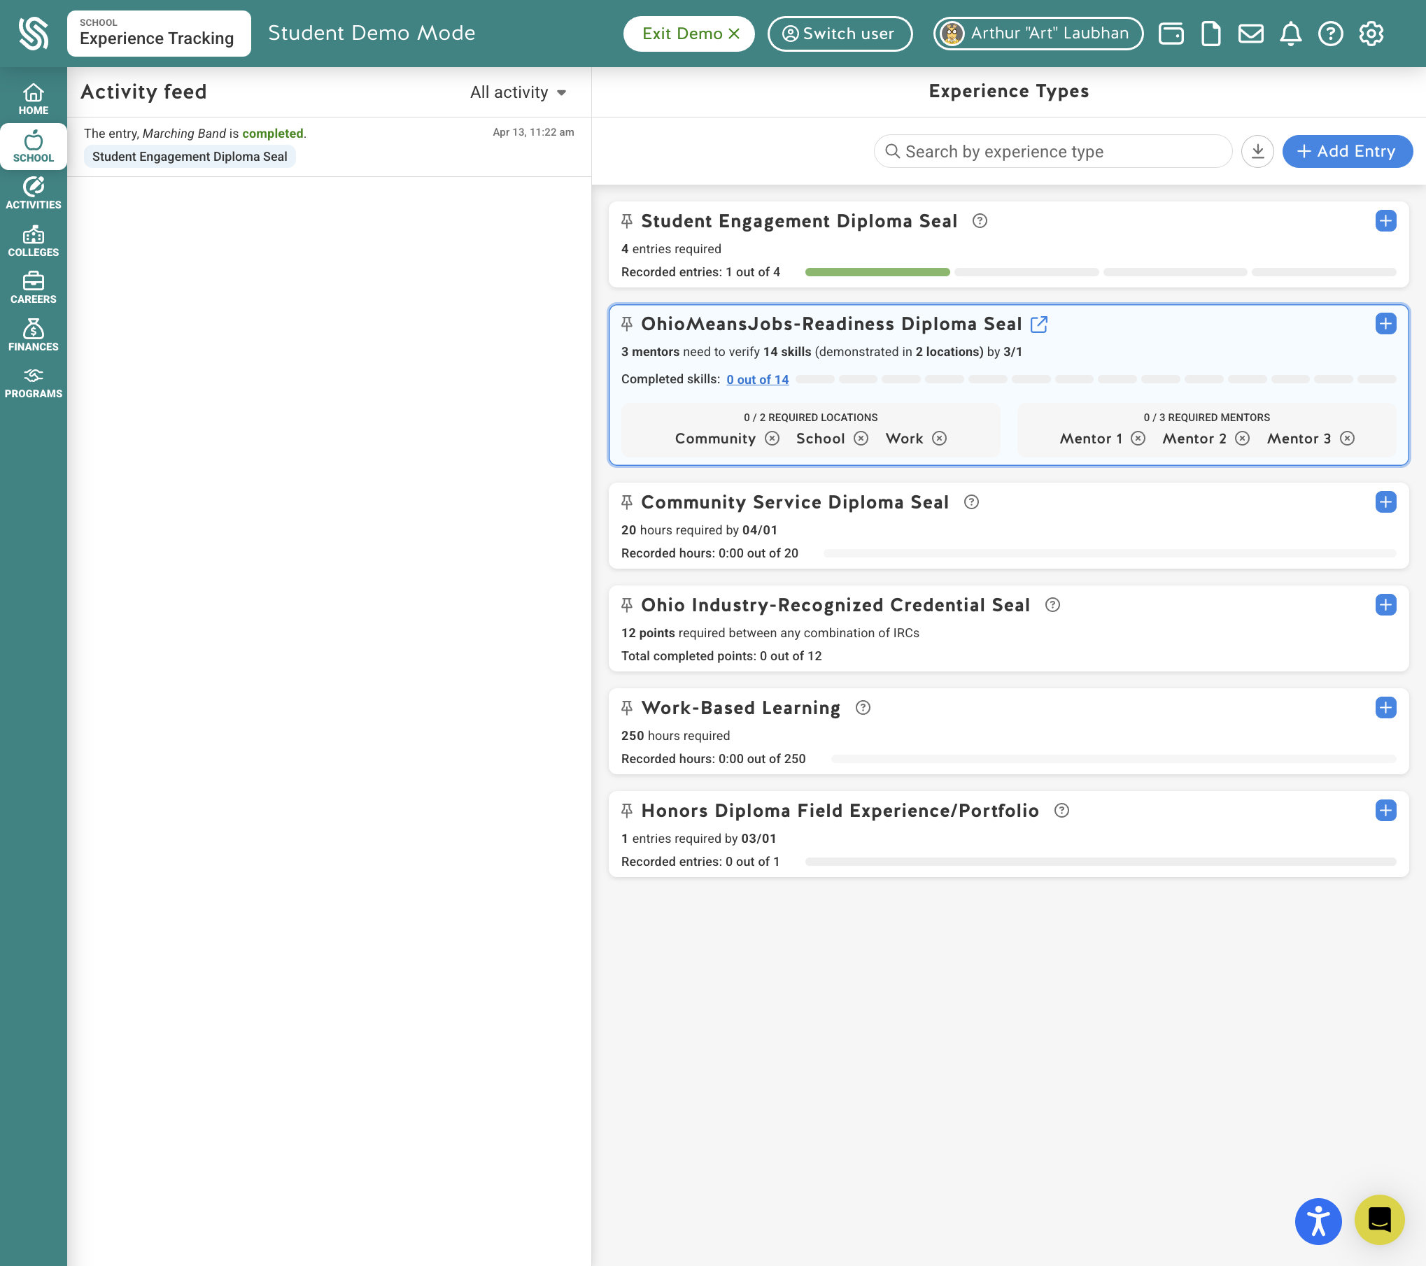Open Programs in sidebar
The height and width of the screenshot is (1266, 1426).
34,383
